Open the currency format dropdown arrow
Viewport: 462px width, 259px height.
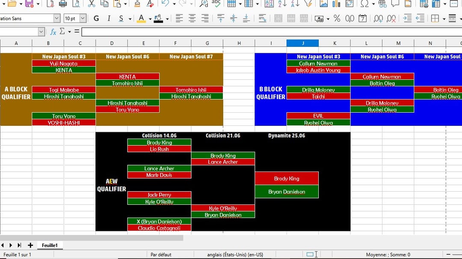point(328,19)
